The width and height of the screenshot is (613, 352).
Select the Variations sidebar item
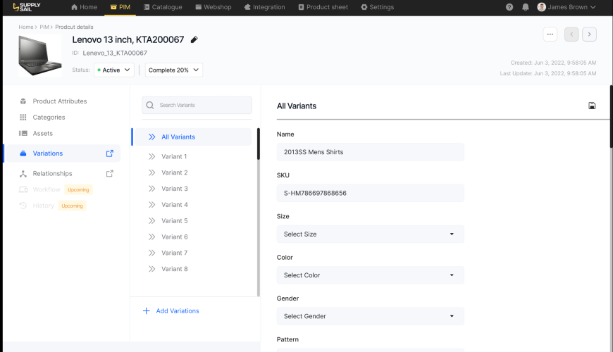point(63,153)
